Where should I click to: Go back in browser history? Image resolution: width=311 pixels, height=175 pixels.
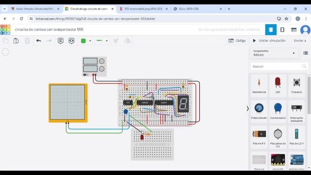point(5,18)
